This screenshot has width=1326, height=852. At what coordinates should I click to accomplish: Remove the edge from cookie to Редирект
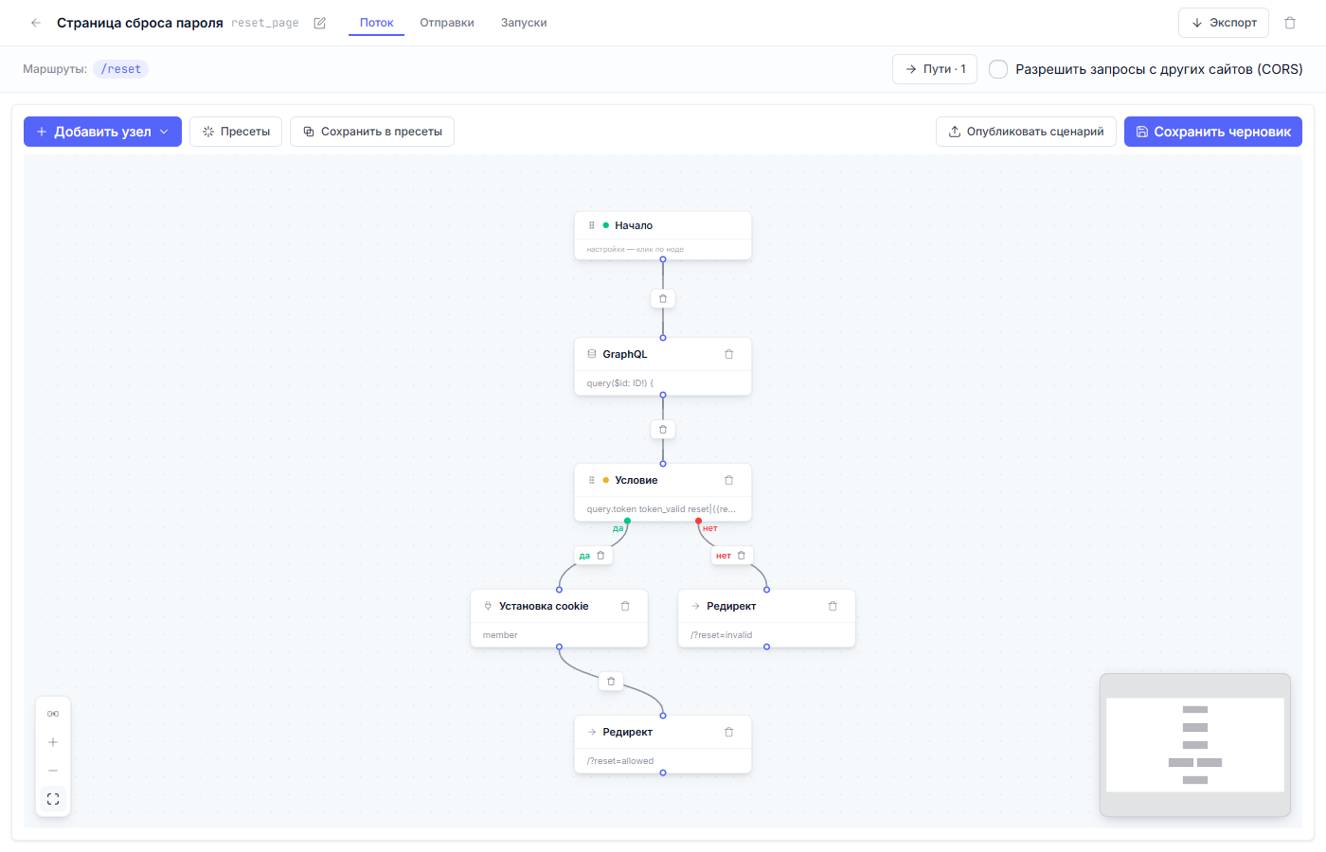(x=611, y=681)
